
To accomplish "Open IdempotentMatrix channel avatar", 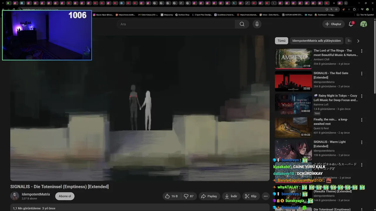I will point(15,196).
